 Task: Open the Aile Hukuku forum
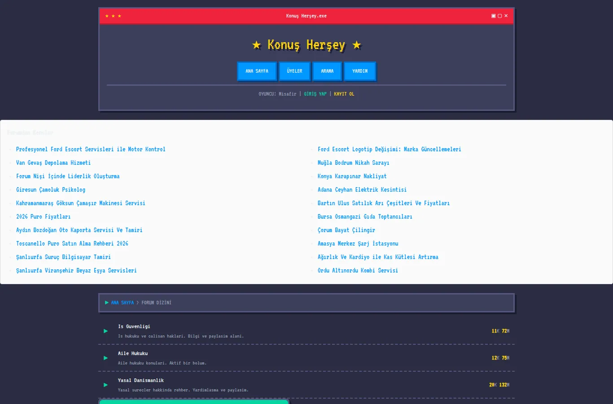click(133, 353)
